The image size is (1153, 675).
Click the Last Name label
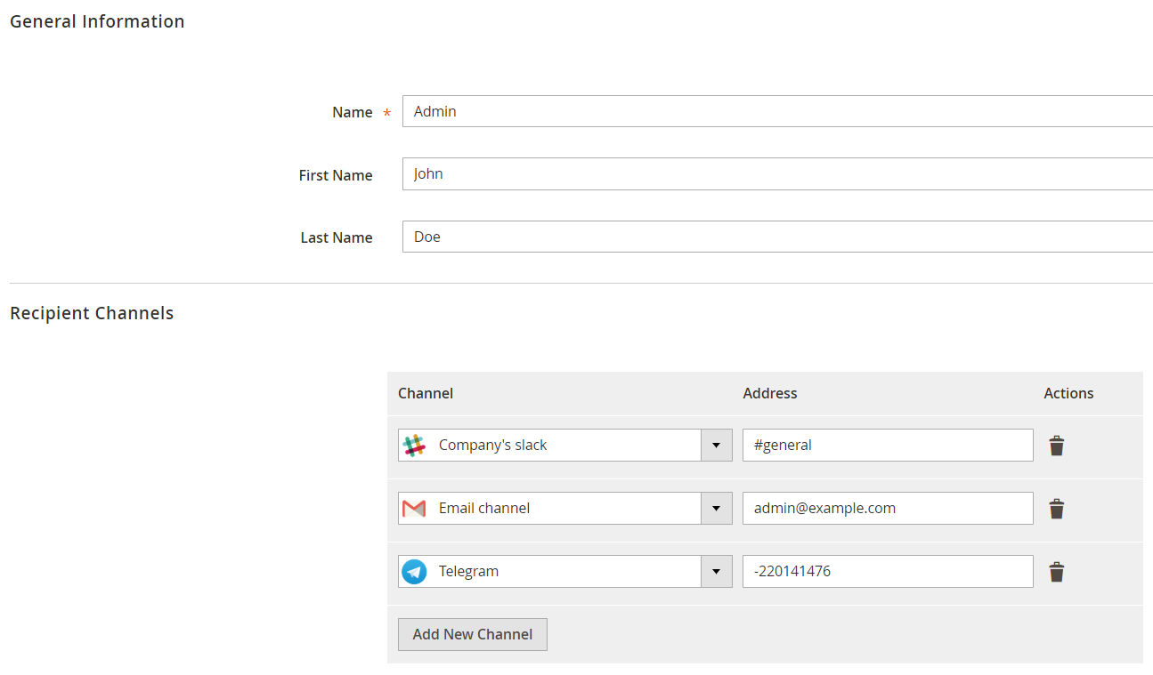337,237
